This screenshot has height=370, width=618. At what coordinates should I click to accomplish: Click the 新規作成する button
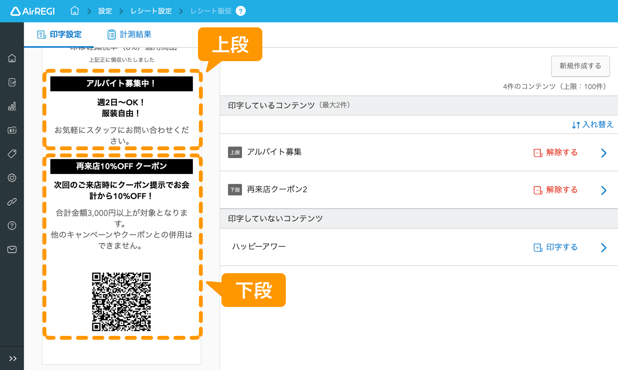coord(580,66)
